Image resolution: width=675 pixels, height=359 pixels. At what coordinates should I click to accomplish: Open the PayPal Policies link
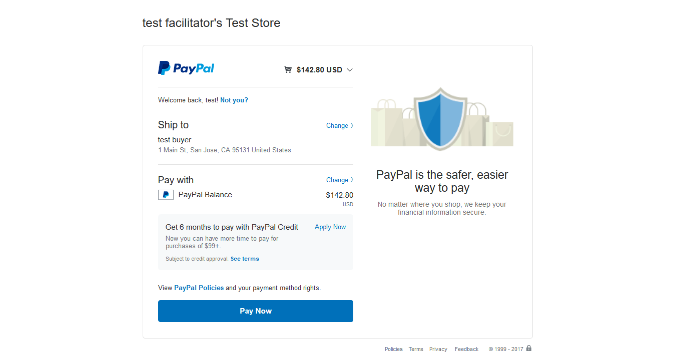(x=199, y=288)
